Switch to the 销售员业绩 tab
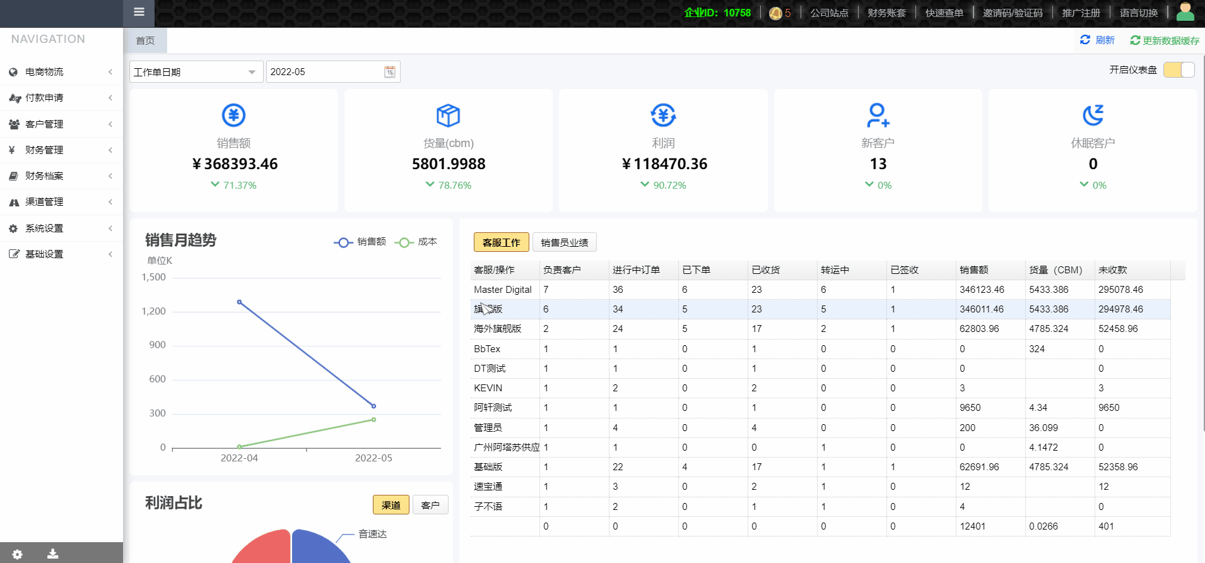 564,242
